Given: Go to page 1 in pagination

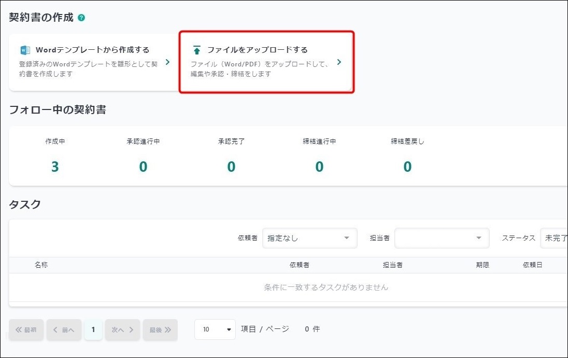Looking at the screenshot, I should point(93,329).
